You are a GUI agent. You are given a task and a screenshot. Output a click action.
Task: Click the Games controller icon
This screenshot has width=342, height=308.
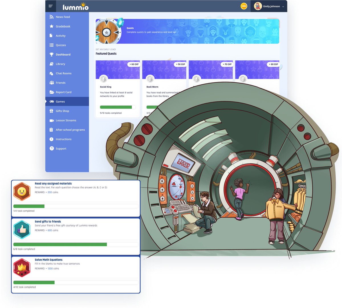tap(52, 101)
